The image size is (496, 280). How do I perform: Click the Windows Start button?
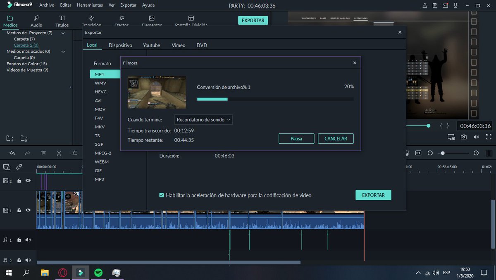pyautogui.click(x=8, y=273)
